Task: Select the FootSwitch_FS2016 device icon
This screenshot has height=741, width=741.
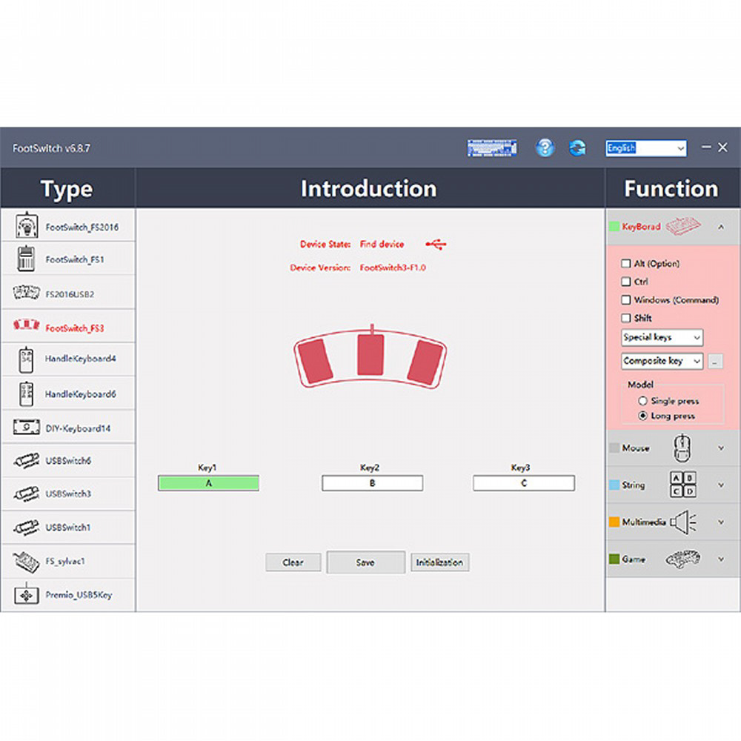Action: coord(27,226)
